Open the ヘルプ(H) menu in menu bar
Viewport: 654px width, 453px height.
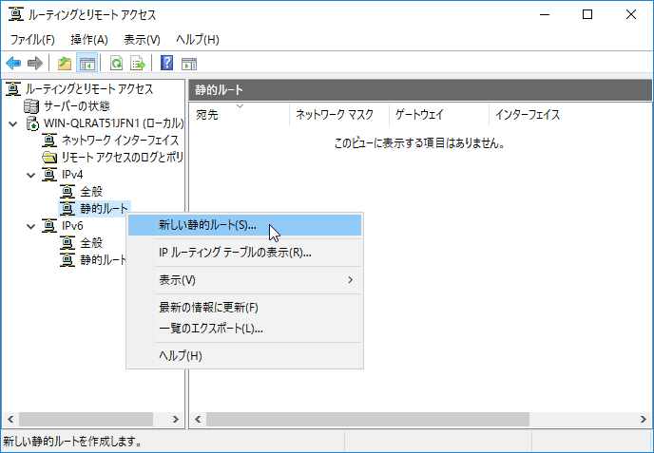click(198, 40)
